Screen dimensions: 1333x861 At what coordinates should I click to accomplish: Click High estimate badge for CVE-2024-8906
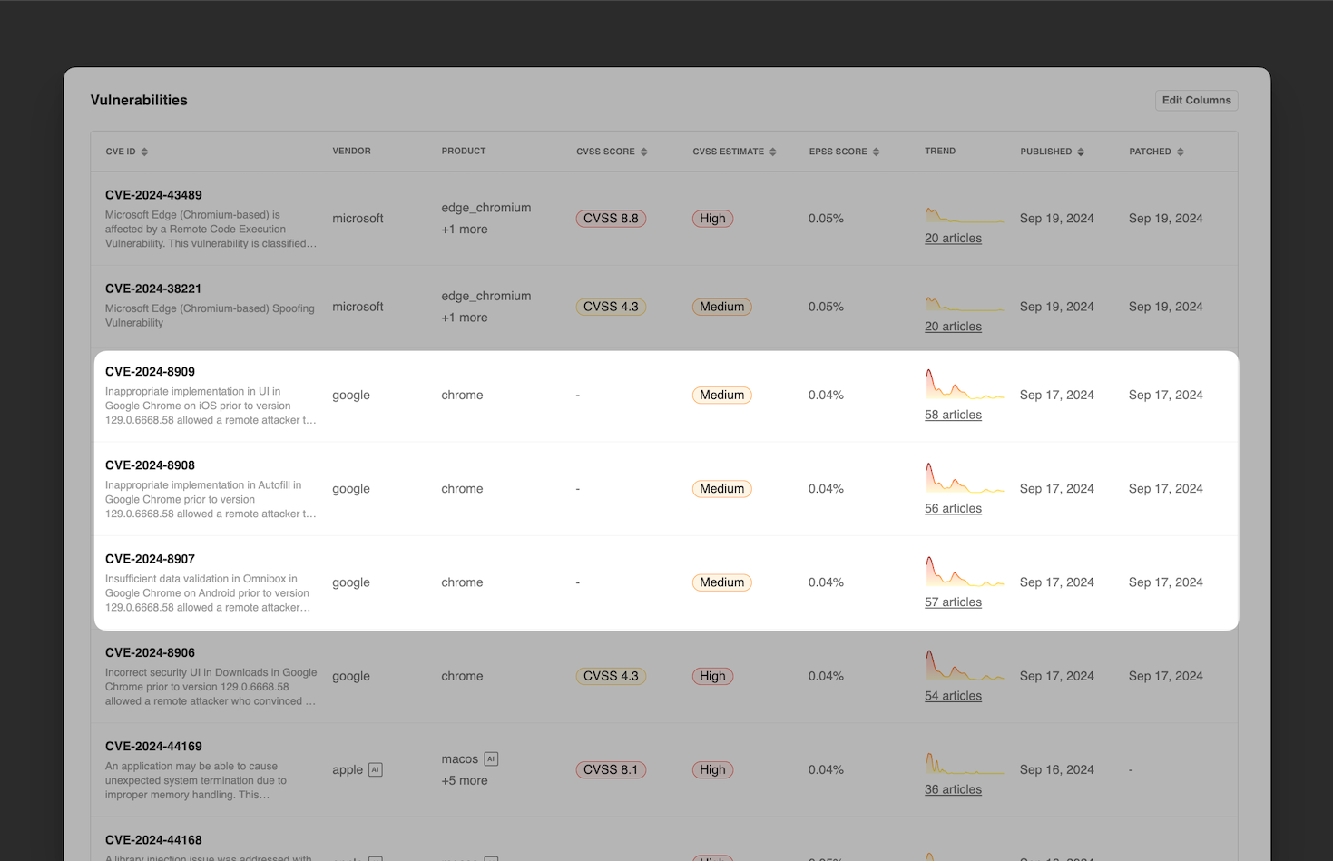pyautogui.click(x=712, y=676)
